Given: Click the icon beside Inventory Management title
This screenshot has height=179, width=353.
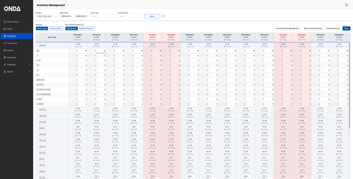Looking at the screenshot, I should tap(68, 5).
